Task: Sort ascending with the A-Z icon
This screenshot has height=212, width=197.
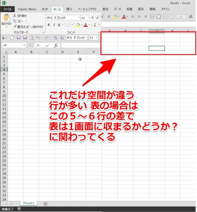Action: [x=56, y=37]
